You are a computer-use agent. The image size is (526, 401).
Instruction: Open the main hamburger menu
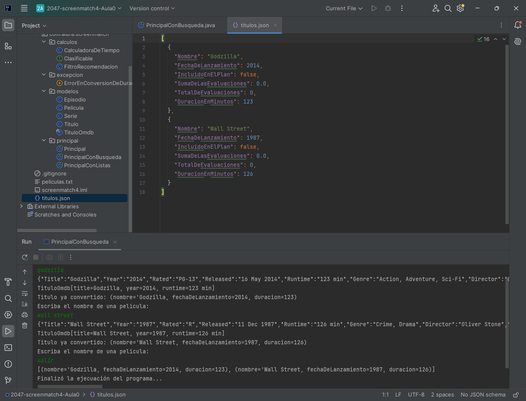tap(24, 8)
